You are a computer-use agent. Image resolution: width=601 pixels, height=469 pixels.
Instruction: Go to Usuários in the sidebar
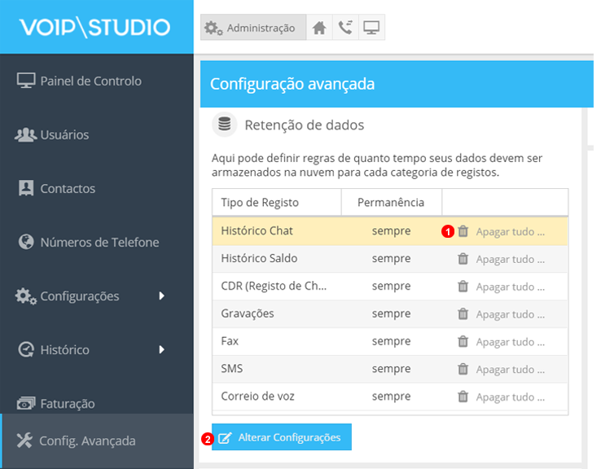click(64, 134)
